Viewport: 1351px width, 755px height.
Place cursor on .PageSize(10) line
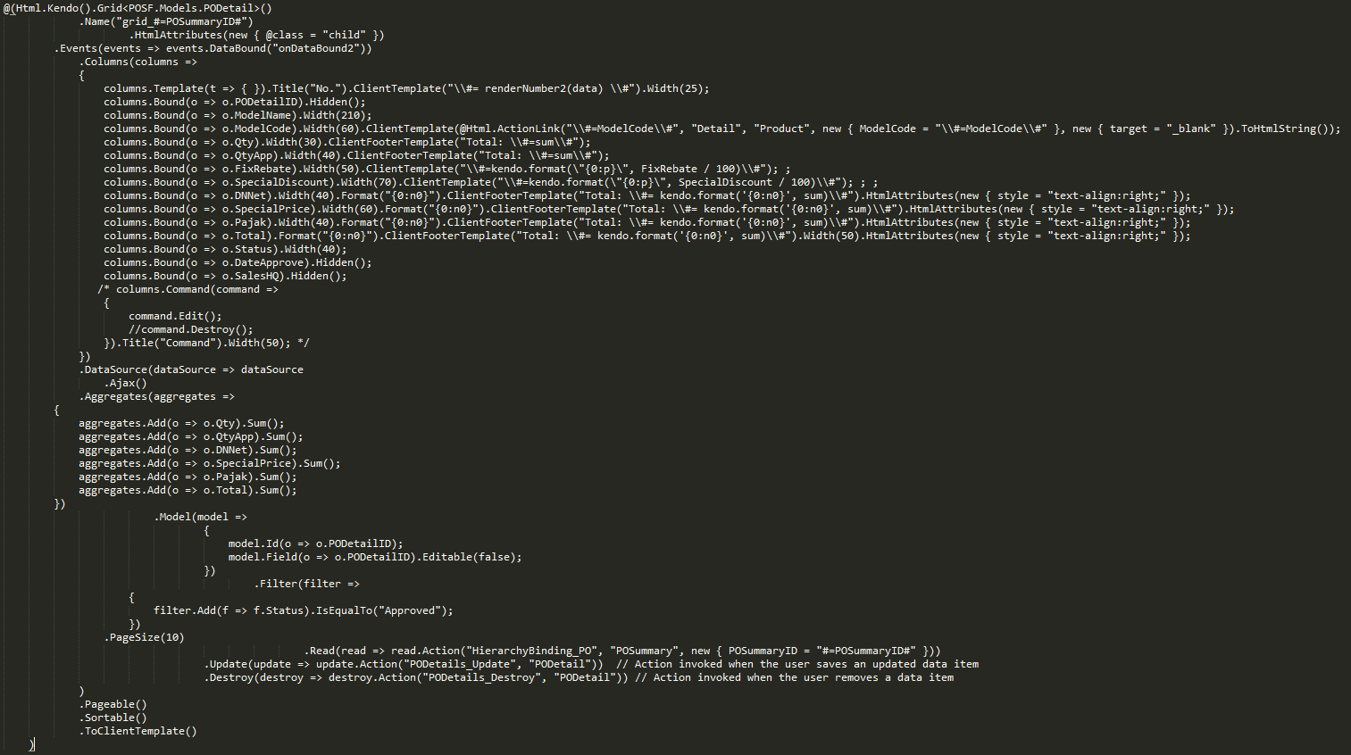click(x=144, y=637)
